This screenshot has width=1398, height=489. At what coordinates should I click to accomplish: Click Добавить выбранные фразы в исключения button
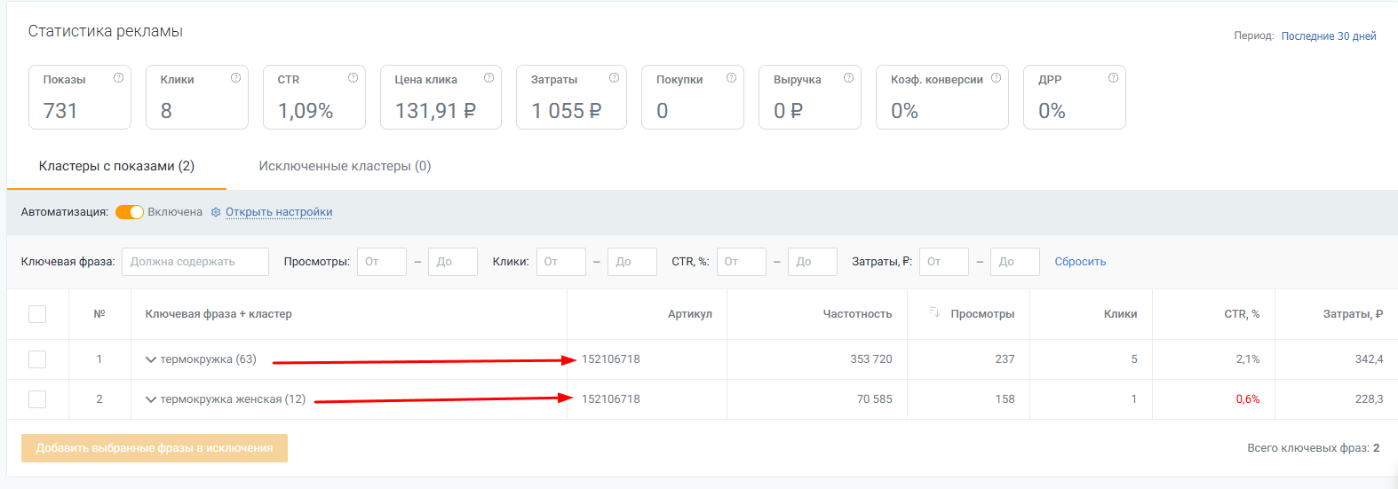(155, 448)
